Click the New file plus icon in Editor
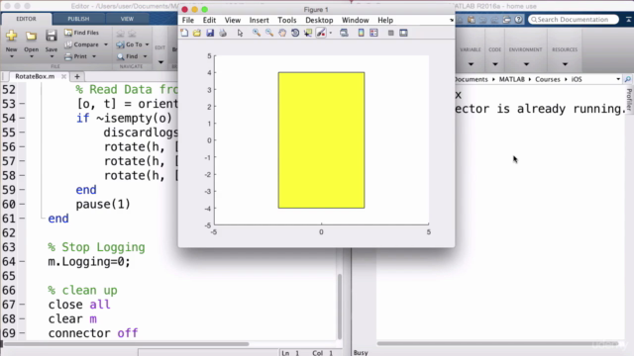This screenshot has height=356, width=634. click(x=11, y=36)
